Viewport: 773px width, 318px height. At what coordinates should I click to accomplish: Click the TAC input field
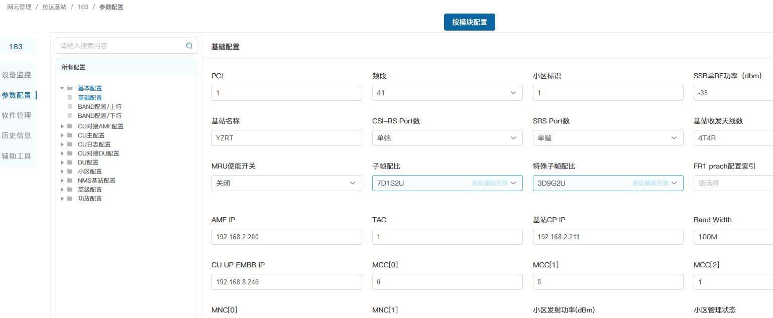[x=447, y=237]
